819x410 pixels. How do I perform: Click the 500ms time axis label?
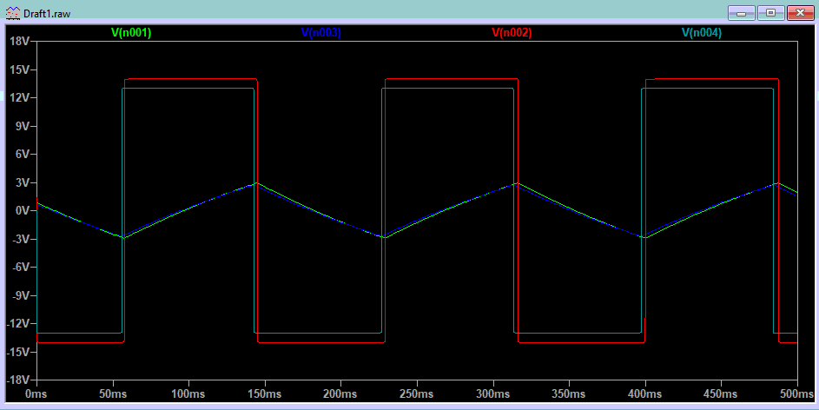(797, 393)
